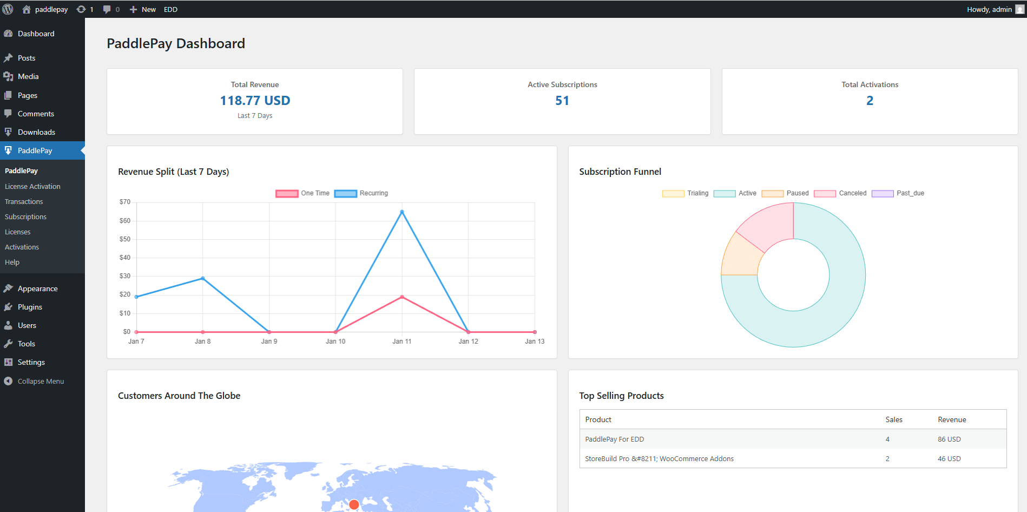Collapse the admin sidebar menu
Screen dimensions: 1027x512
click(34, 381)
